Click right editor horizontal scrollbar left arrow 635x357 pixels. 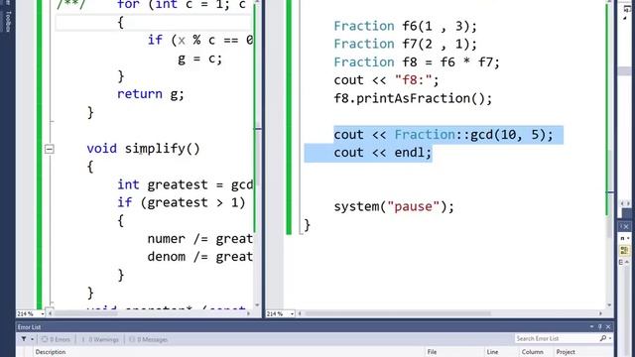[300, 313]
